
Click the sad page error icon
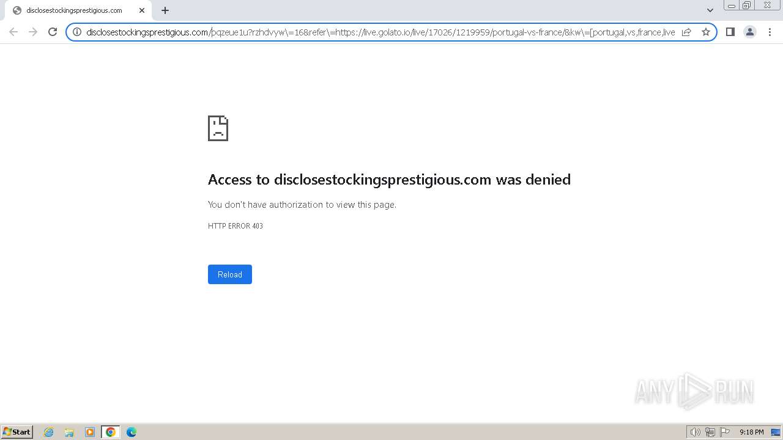point(218,128)
